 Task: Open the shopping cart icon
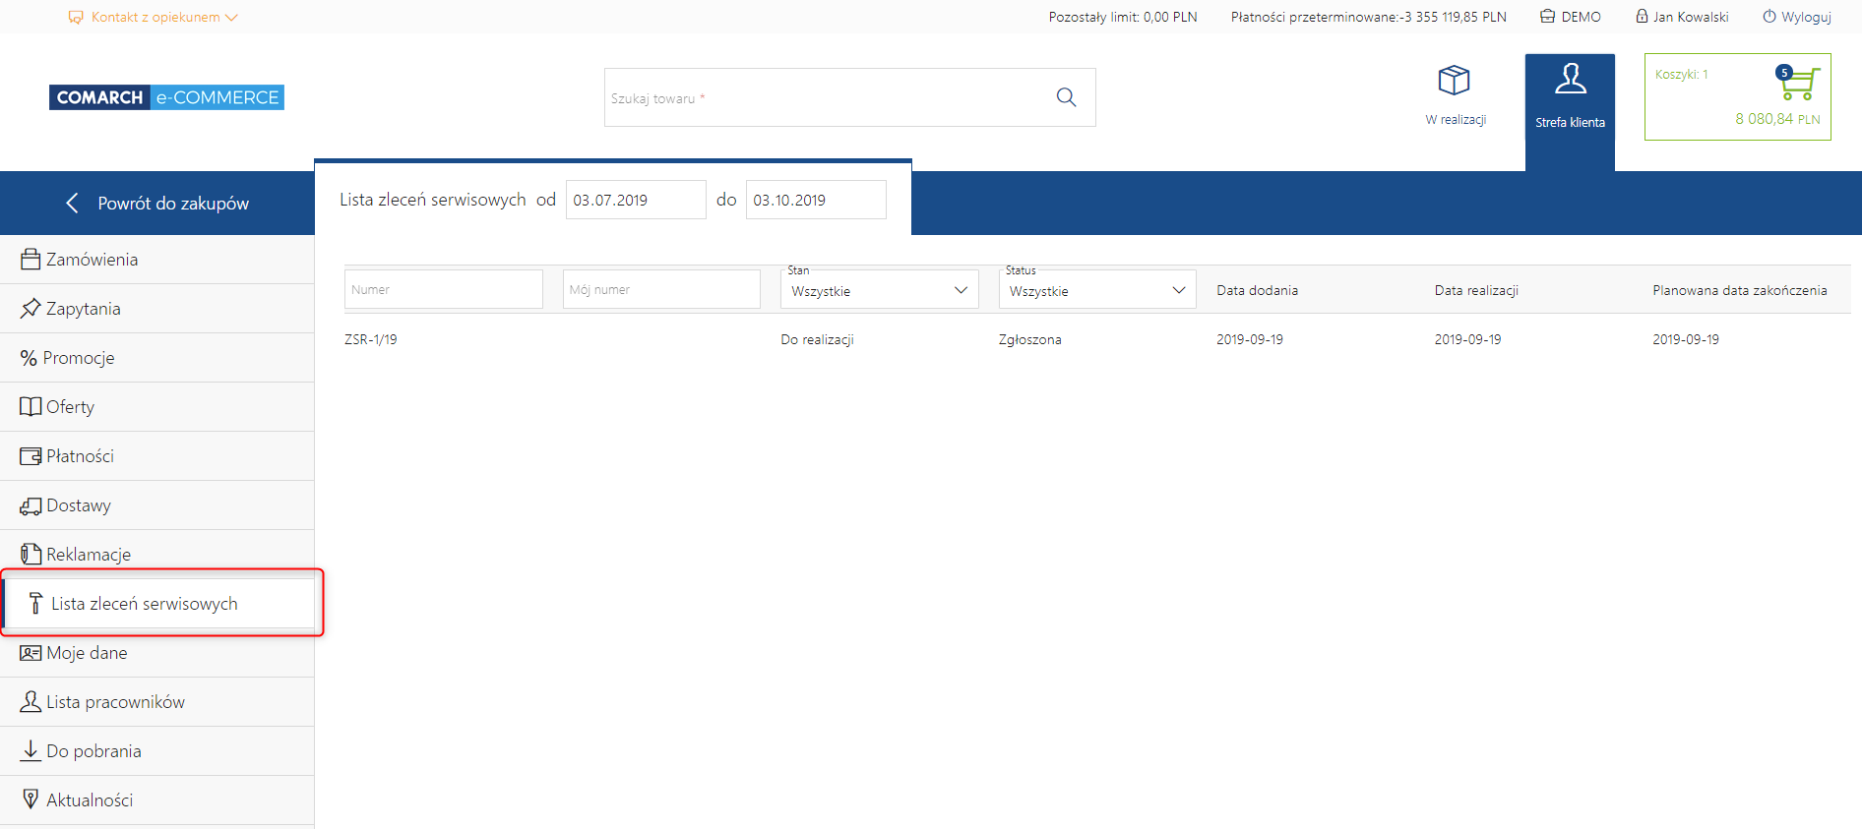[1799, 83]
